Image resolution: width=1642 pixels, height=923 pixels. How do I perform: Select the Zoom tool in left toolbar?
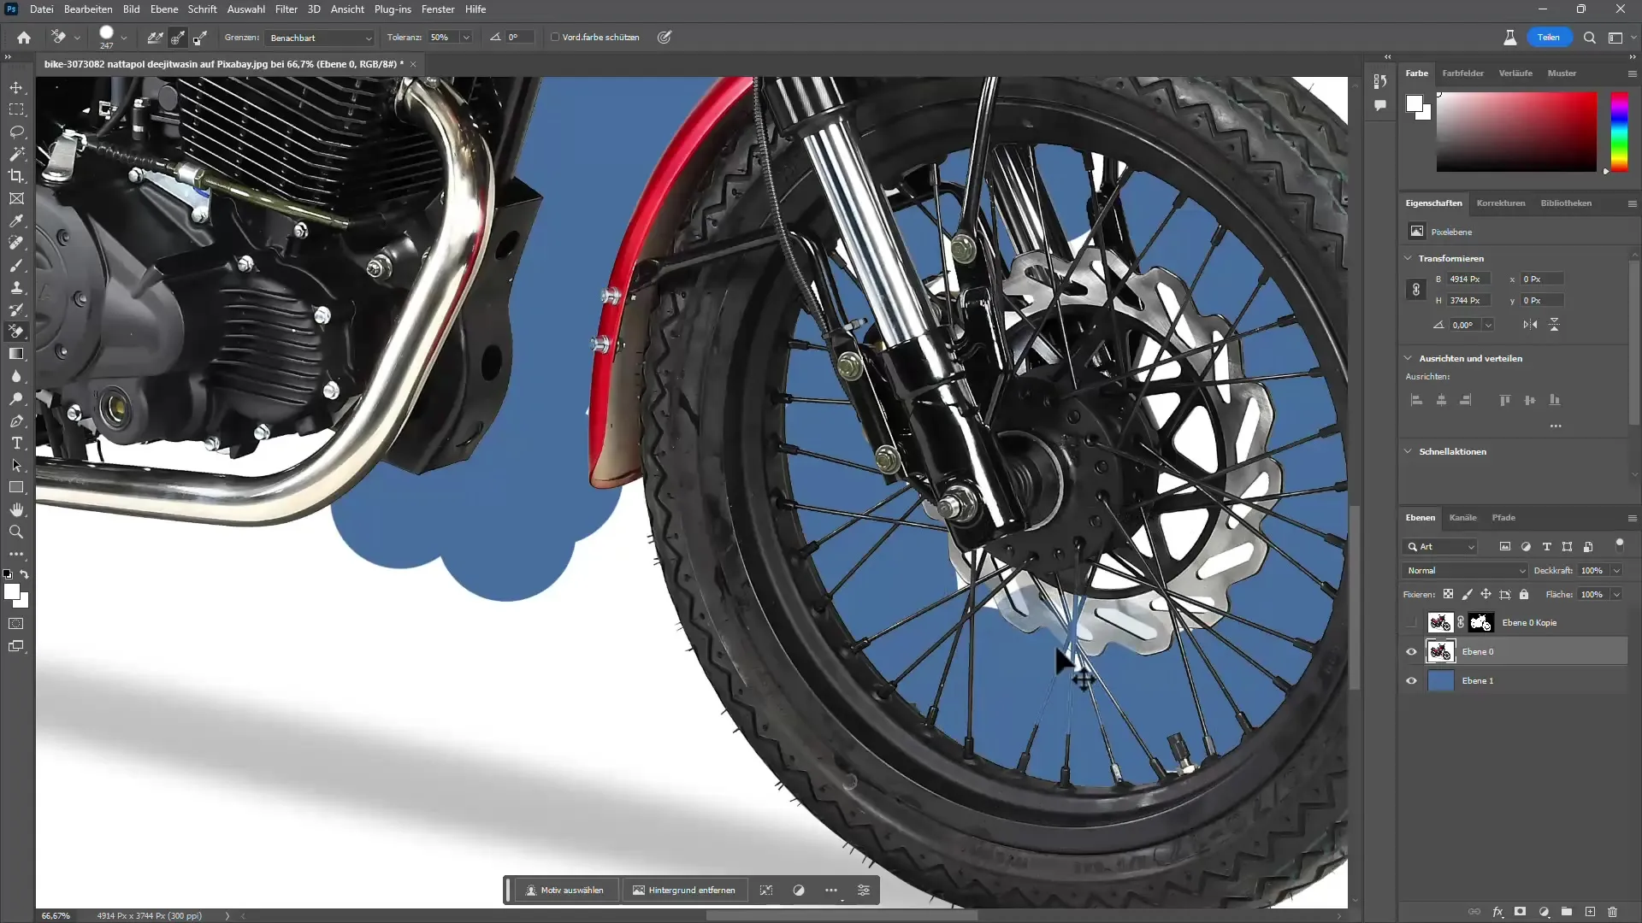click(x=16, y=532)
